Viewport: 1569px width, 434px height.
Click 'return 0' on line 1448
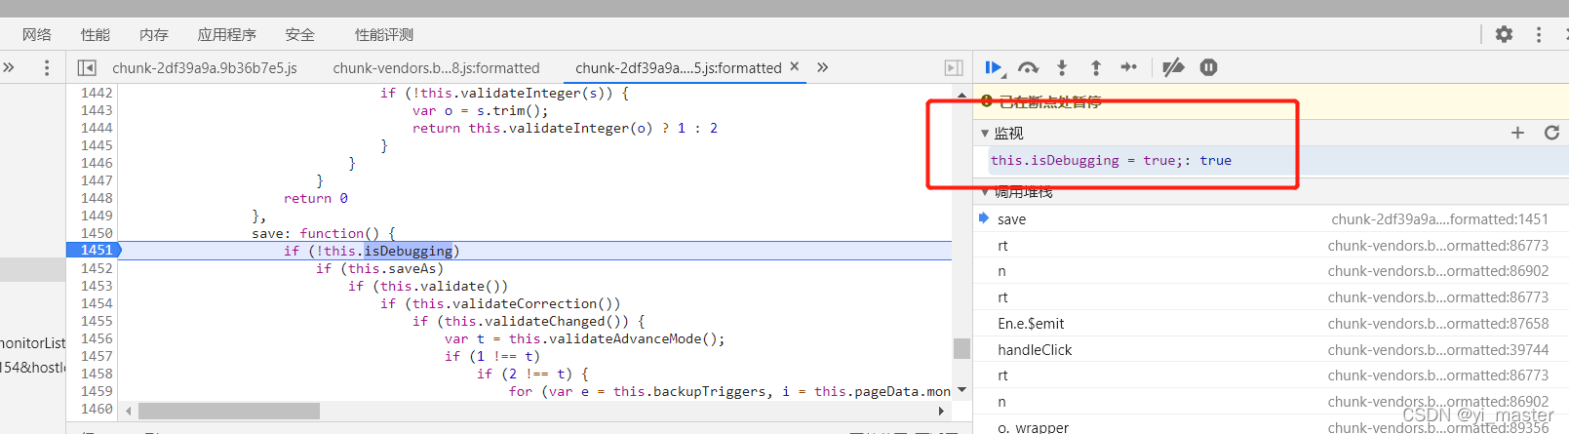click(316, 198)
